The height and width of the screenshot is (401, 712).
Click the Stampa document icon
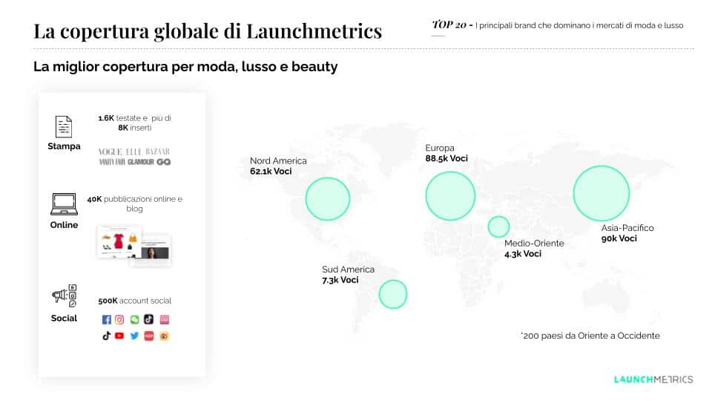pyautogui.click(x=63, y=125)
